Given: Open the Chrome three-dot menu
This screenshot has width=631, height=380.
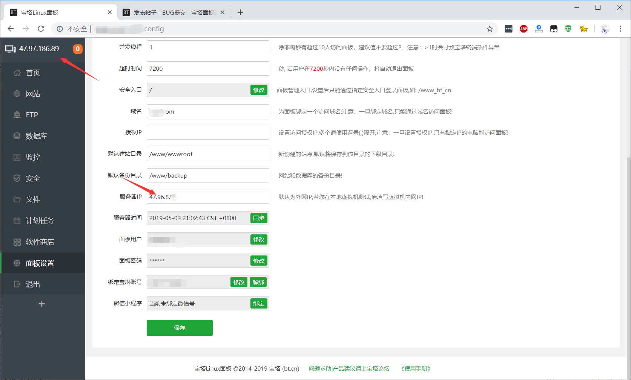Looking at the screenshot, I should (620, 29).
